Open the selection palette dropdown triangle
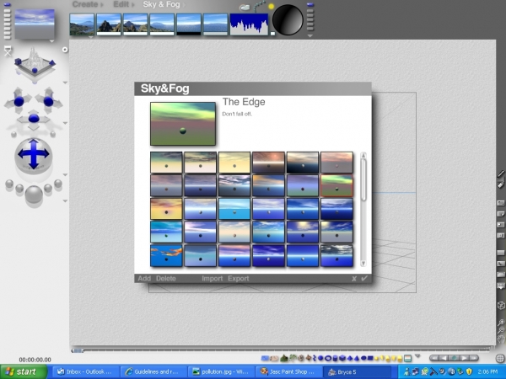 click(x=417, y=356)
